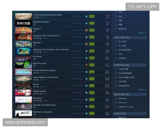Click Steam icon under Drunken Robot Pornography
The width and height of the screenshot is (162, 129).
pos(37,73)
